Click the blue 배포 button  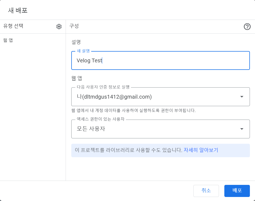[237, 191]
